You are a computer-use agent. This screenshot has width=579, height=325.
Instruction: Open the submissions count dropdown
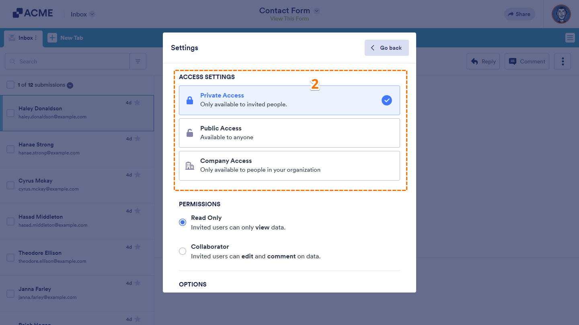(x=70, y=85)
